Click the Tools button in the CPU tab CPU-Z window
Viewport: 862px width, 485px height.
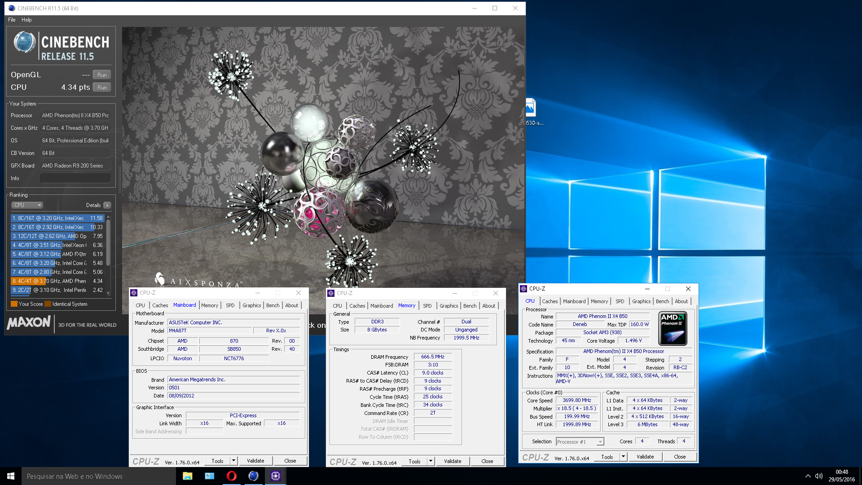coord(607,457)
